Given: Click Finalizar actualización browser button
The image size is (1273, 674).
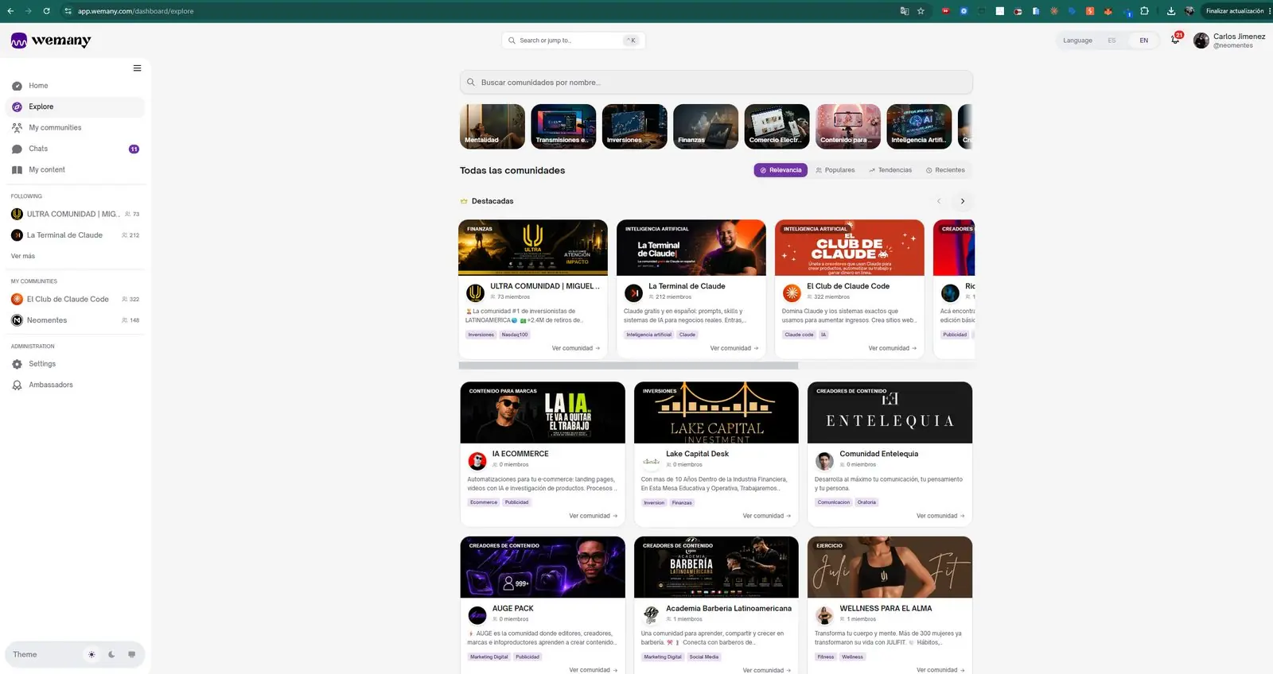Looking at the screenshot, I should click(1234, 11).
